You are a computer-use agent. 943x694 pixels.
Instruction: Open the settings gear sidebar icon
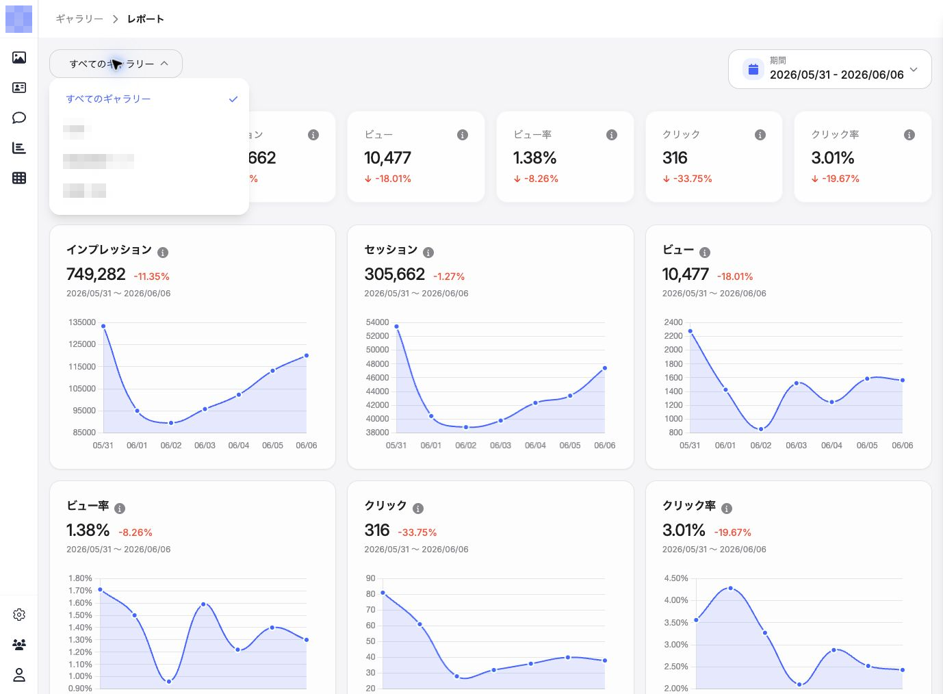click(19, 615)
